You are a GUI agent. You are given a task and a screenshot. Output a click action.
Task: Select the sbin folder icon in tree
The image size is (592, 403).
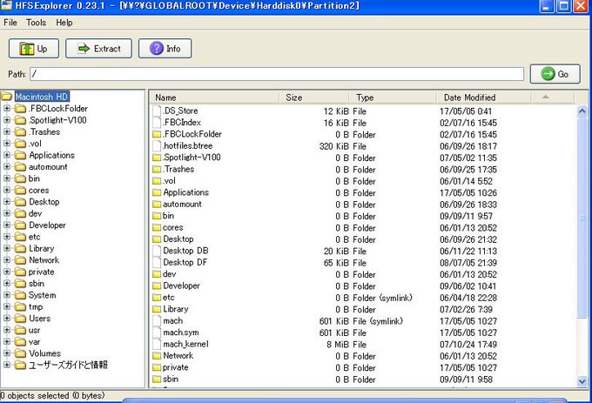(20, 284)
